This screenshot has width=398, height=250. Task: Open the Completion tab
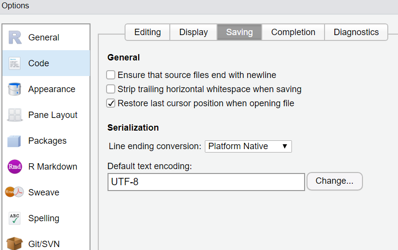293,32
